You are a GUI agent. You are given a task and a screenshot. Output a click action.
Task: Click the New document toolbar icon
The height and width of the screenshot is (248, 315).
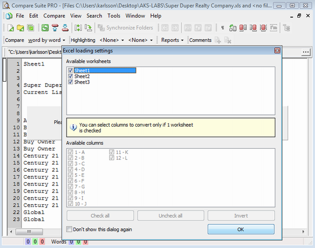10,28
